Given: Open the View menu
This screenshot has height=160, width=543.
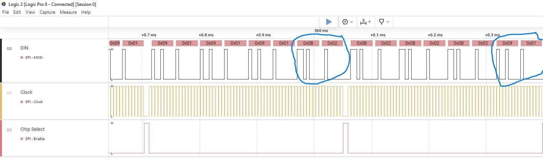Looking at the screenshot, I should [x=30, y=12].
